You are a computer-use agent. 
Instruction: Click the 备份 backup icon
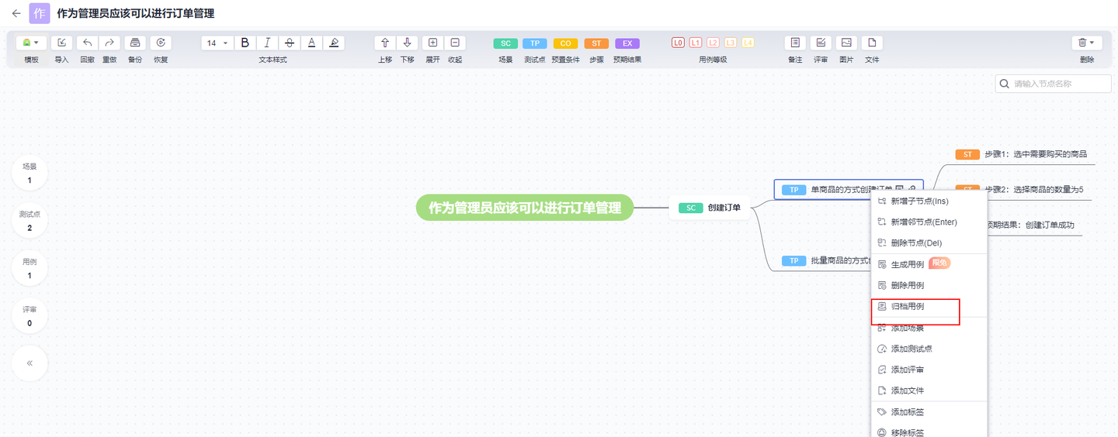[135, 43]
